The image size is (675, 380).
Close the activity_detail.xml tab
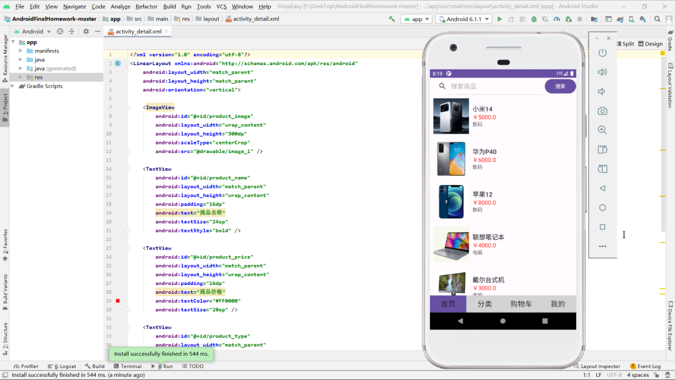[166, 31]
